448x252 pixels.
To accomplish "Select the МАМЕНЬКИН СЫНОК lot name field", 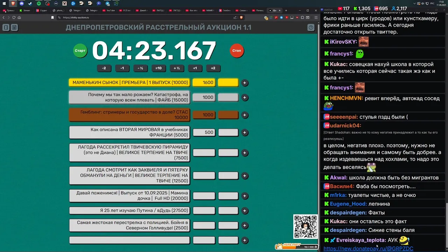I will pyautogui.click(x=129, y=83).
